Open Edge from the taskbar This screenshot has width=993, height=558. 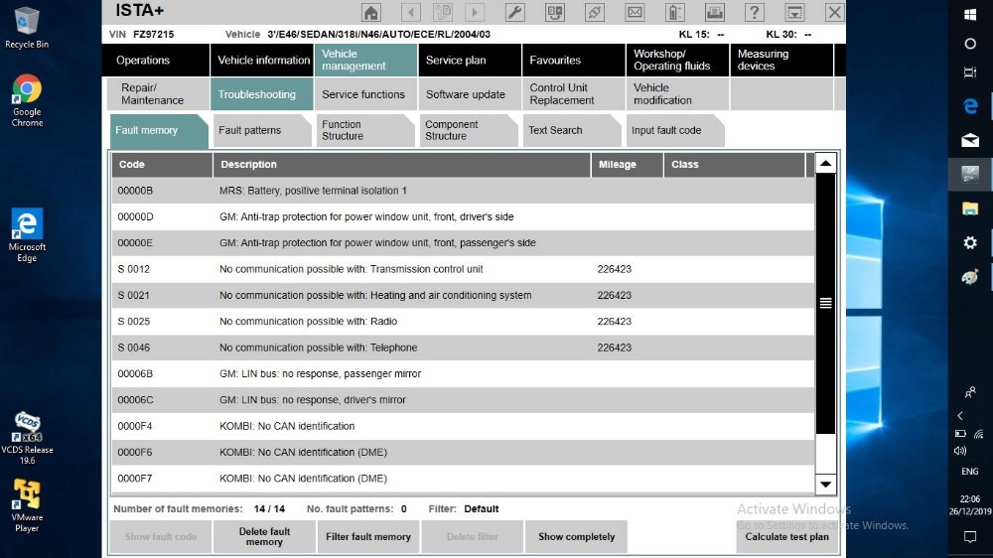(970, 106)
